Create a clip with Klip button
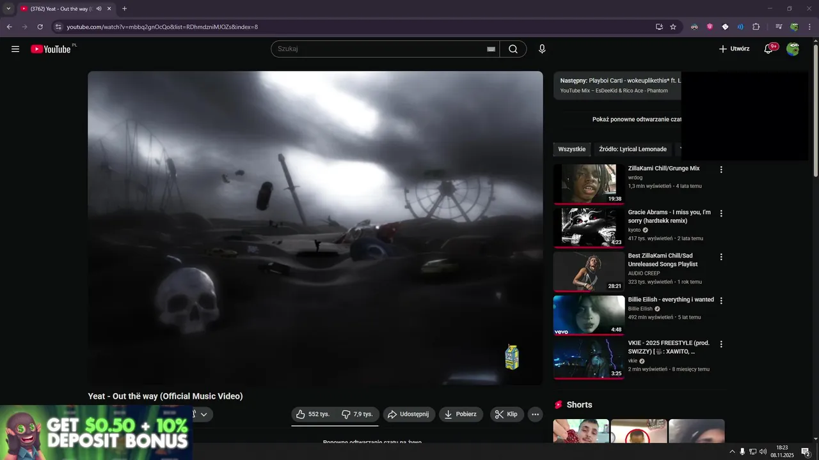 (x=507, y=414)
